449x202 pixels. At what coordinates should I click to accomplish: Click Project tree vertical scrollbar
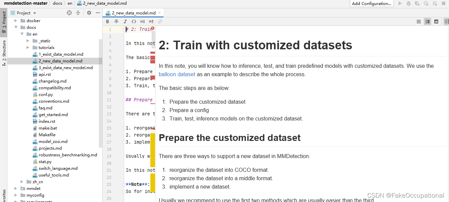tap(101, 93)
